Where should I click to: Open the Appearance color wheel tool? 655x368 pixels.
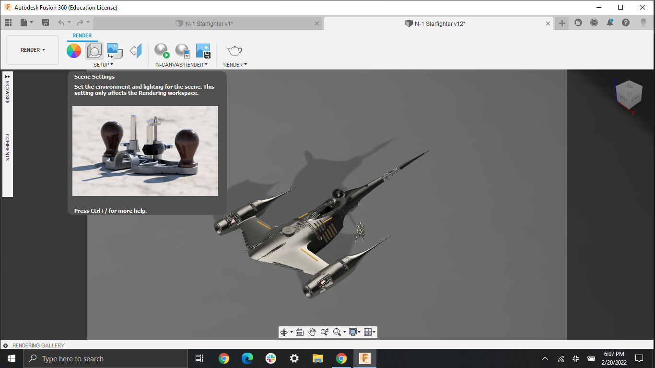pyautogui.click(x=74, y=50)
